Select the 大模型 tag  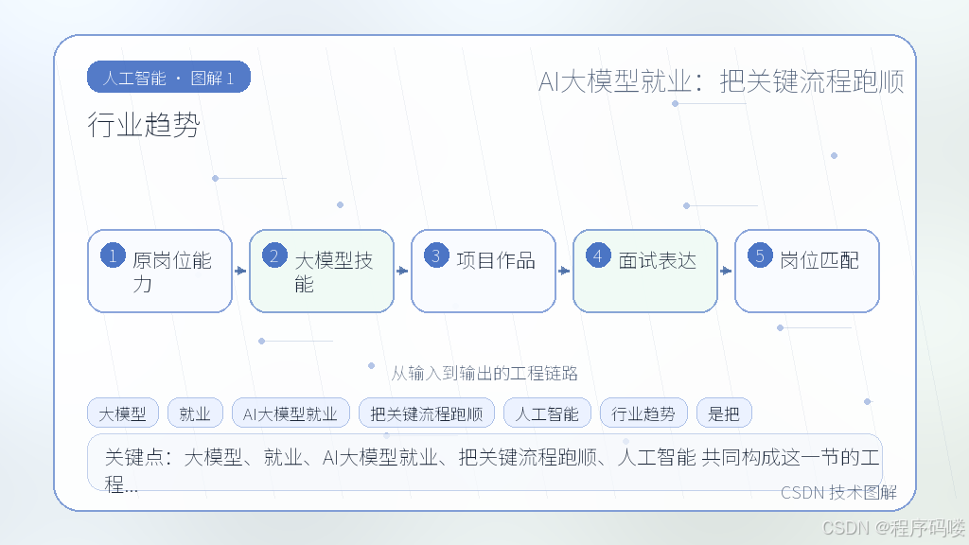[x=123, y=413]
